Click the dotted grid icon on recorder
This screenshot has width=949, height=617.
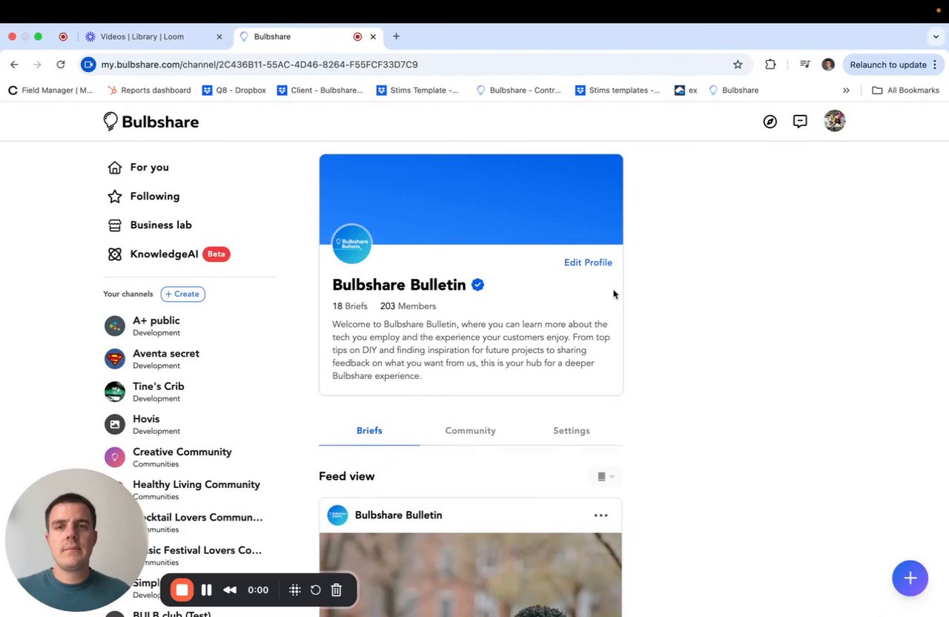pyautogui.click(x=294, y=590)
